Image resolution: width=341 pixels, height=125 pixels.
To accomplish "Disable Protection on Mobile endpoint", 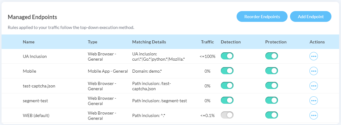I will [272, 71].
